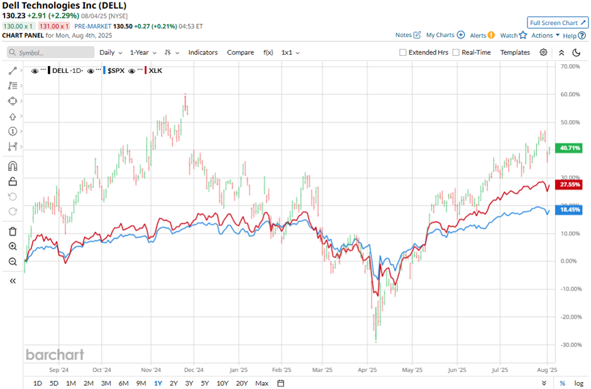Switch to the Max time range
This screenshot has width=591, height=389.
(x=262, y=383)
